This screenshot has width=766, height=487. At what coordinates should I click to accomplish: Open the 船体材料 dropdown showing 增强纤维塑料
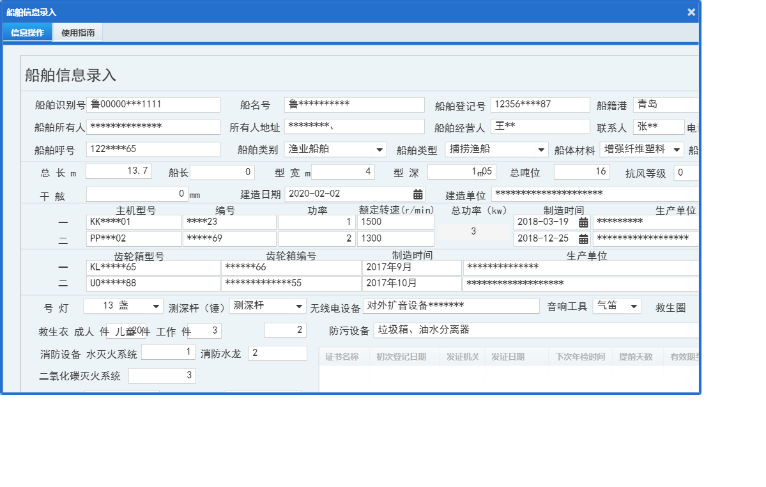click(677, 149)
